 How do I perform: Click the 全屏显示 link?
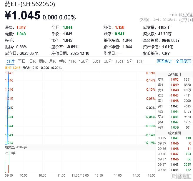tap(183, 61)
